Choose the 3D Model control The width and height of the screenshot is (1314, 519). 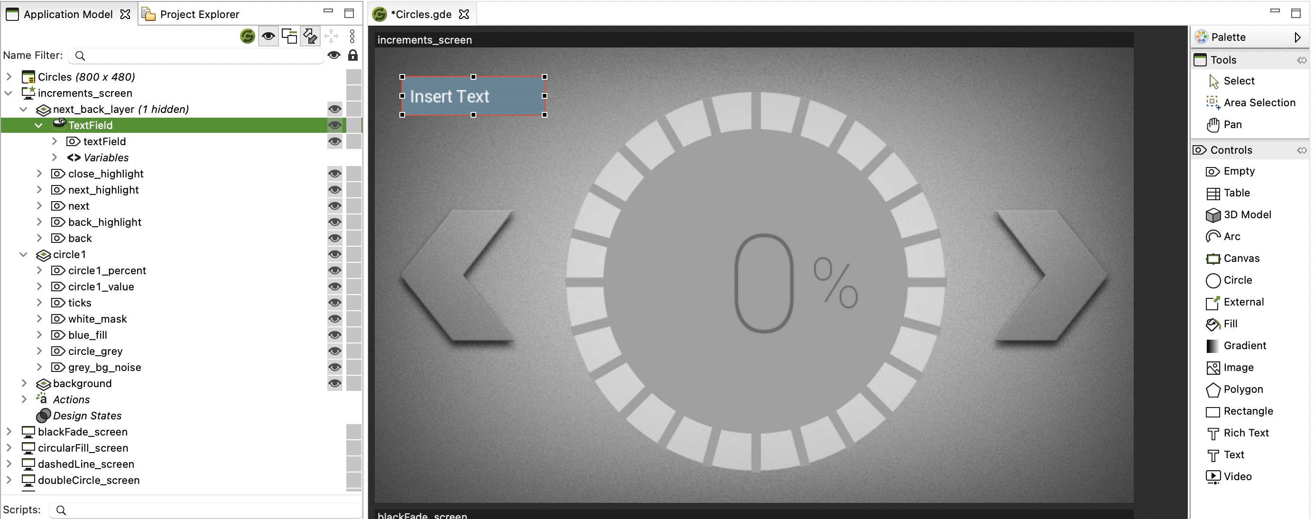1239,215
